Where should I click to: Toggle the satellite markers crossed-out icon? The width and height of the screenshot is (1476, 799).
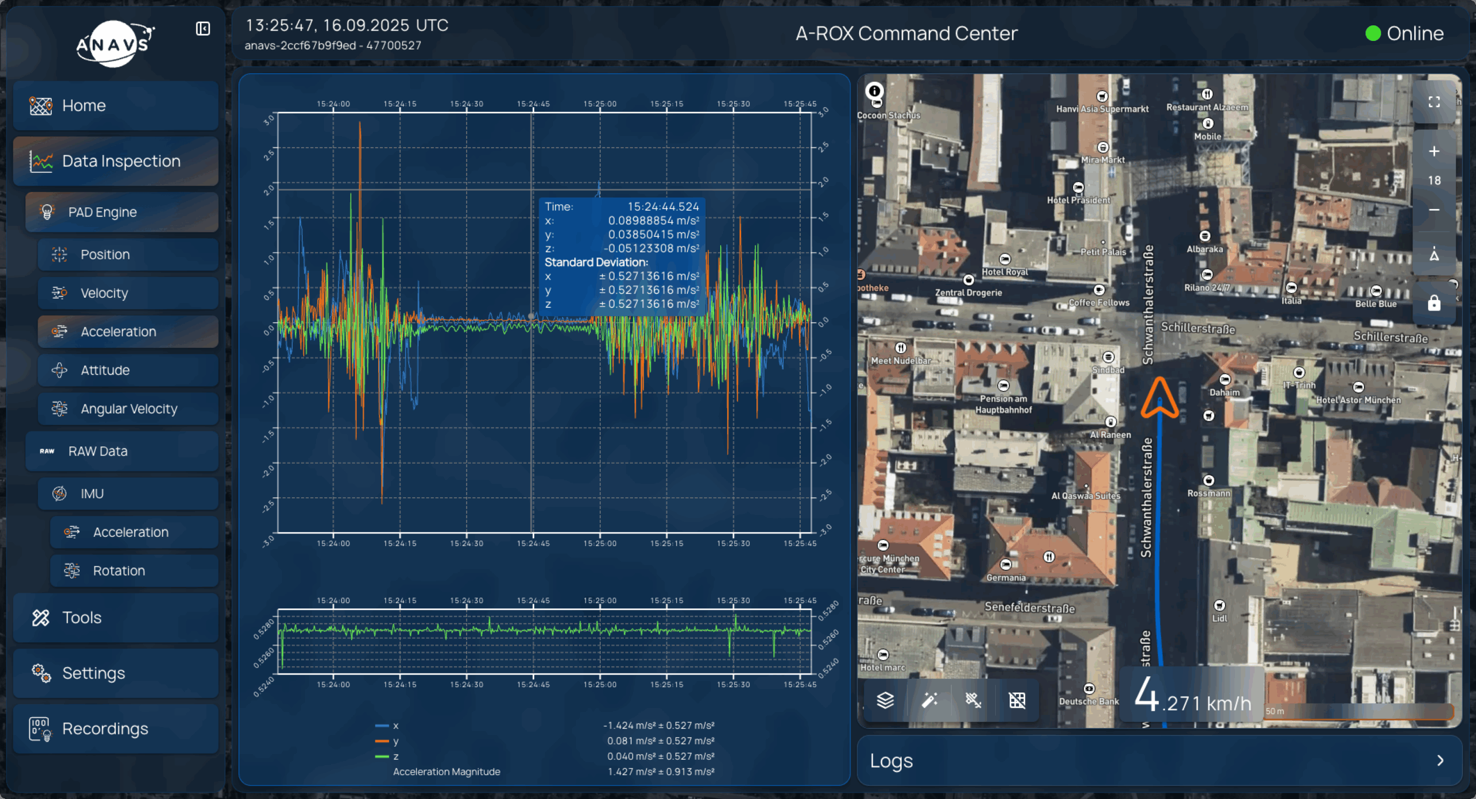pos(973,700)
